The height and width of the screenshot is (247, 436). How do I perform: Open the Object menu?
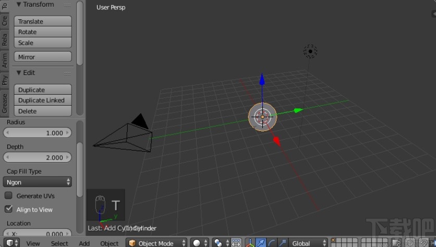(110, 243)
